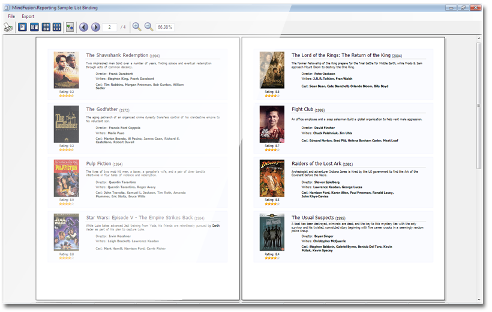492x312 pixels.
Task: Click 'Director: Bryan Singer' text
Action: pyautogui.click(x=317, y=236)
